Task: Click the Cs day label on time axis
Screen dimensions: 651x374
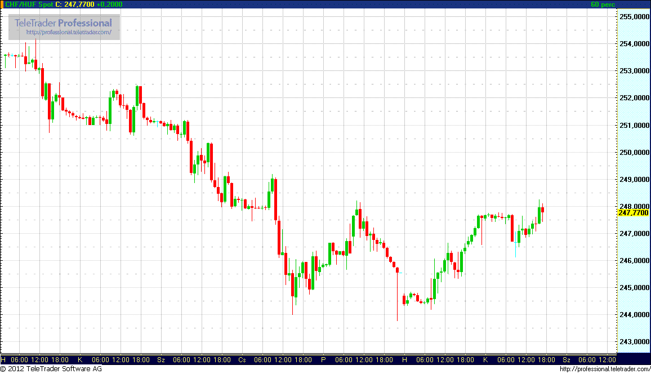Action: click(x=242, y=360)
